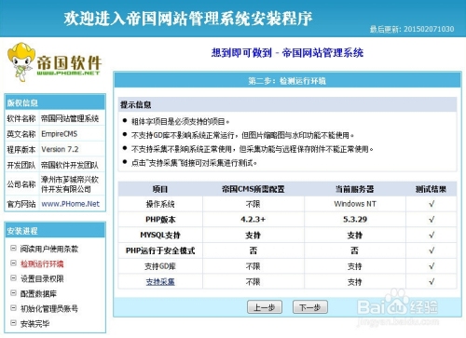Screen dimensions: 466x338
Task: Open the www.PHome.Net official website link
Action: click(71, 204)
